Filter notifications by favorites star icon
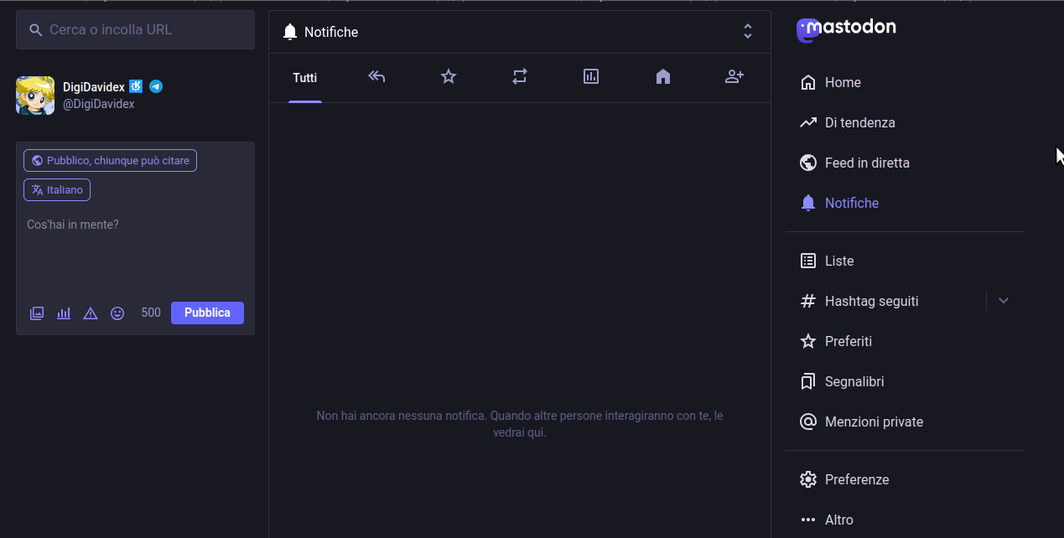The image size is (1064, 538). [449, 77]
